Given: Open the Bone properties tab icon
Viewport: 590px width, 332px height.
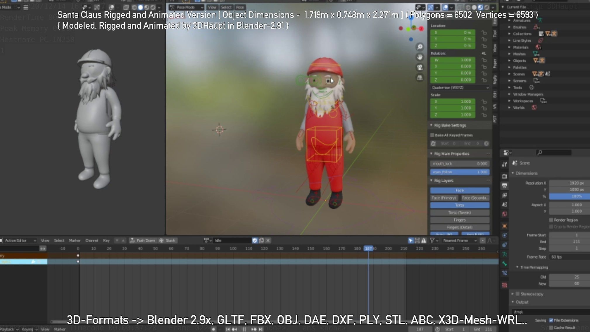Looking at the screenshot, I should click(504, 264).
